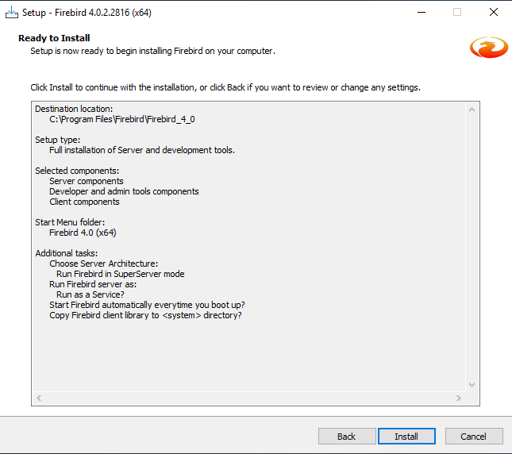Click the scroll down arrow in summary box
512x454 pixels.
click(472, 384)
